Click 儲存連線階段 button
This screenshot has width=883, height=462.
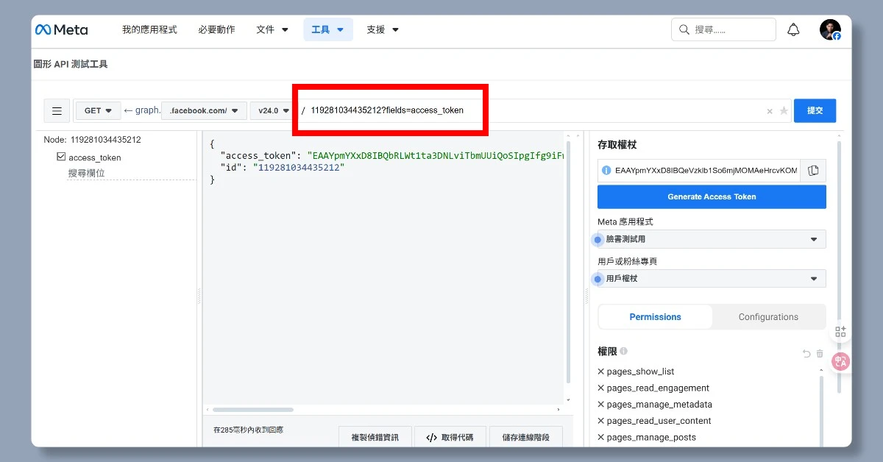[x=526, y=437]
